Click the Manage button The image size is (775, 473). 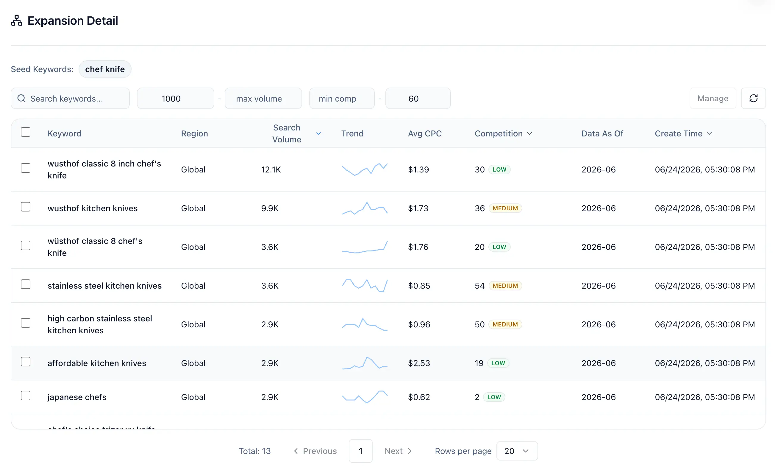click(713, 99)
